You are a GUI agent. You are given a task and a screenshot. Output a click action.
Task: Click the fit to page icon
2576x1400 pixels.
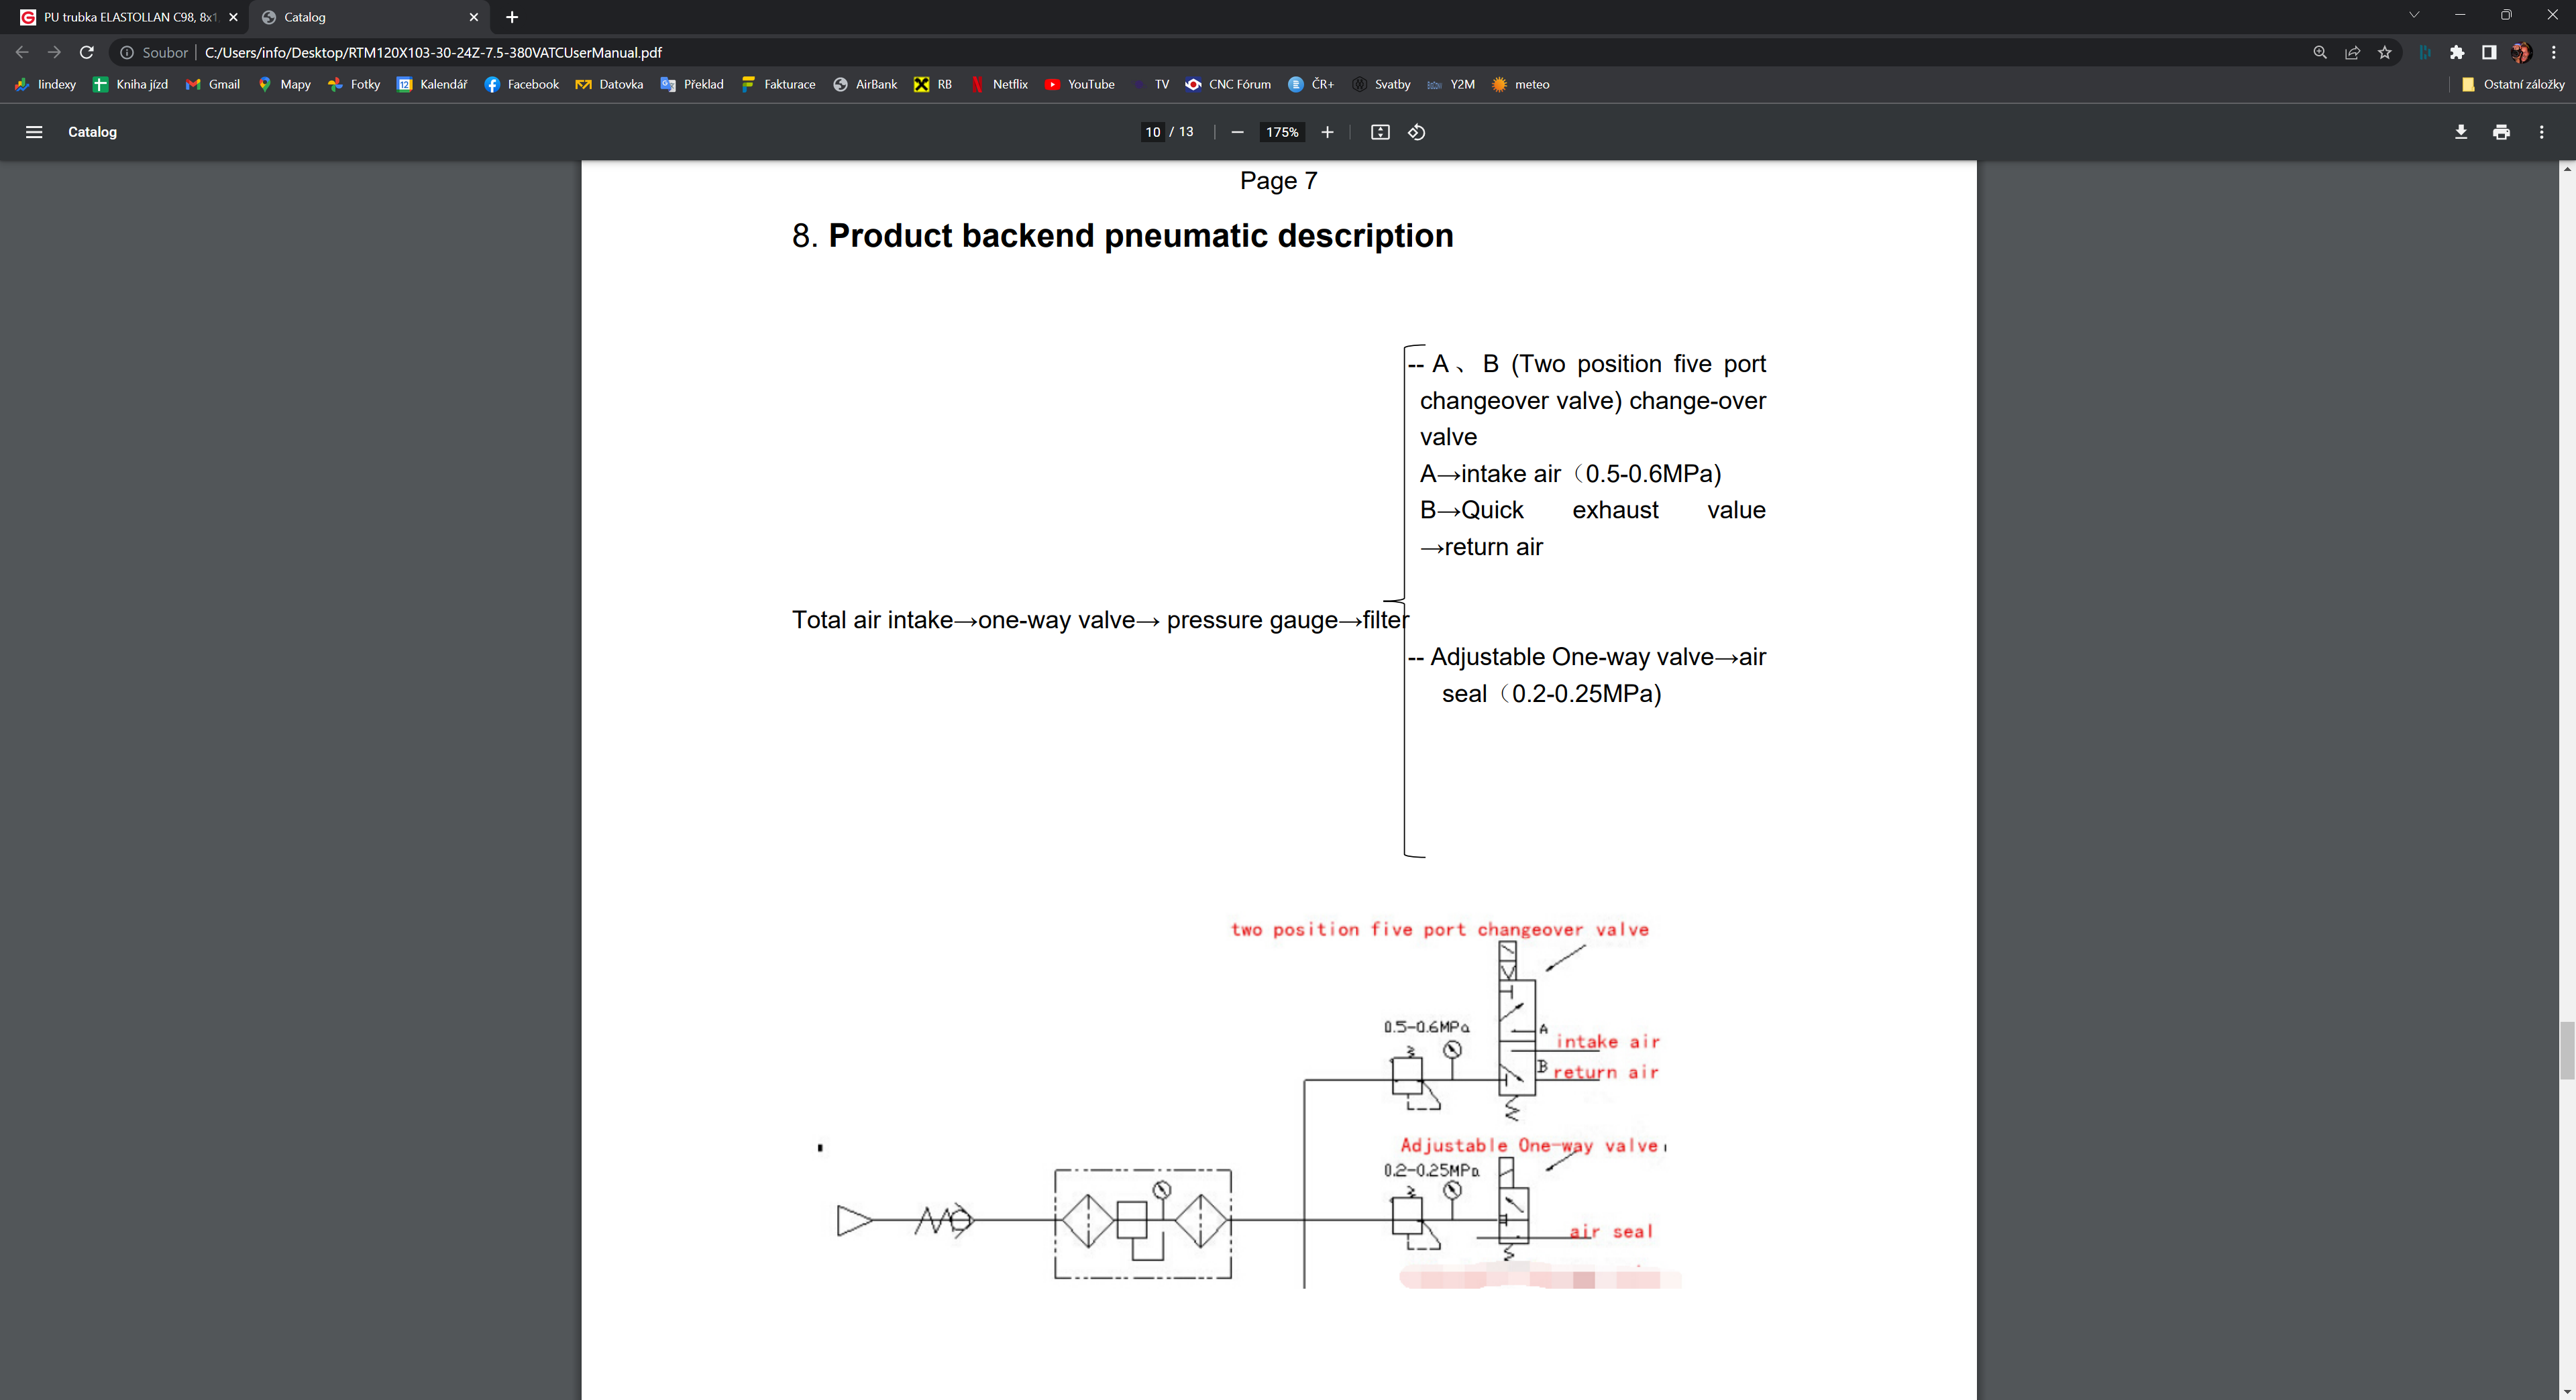pos(1379,132)
